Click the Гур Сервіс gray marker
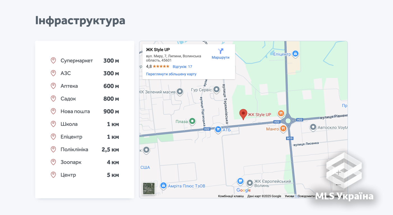 (x=216, y=90)
